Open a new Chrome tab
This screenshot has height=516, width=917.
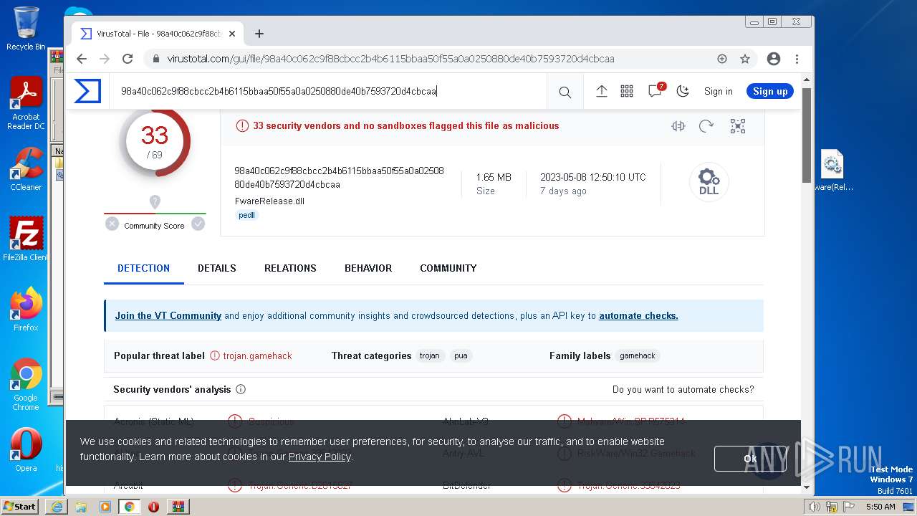point(259,34)
